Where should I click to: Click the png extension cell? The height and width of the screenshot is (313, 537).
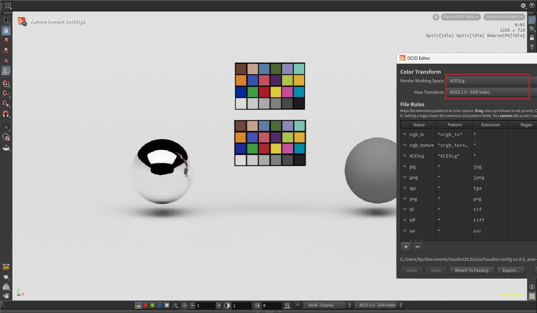(x=490, y=199)
